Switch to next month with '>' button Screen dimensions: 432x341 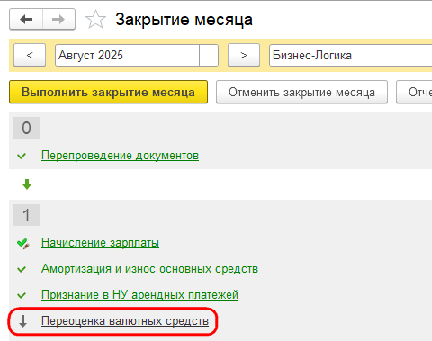pos(244,55)
